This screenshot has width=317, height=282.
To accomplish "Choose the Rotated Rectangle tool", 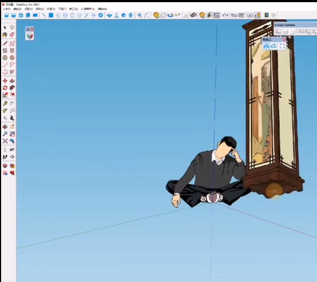I will pos(12,50).
